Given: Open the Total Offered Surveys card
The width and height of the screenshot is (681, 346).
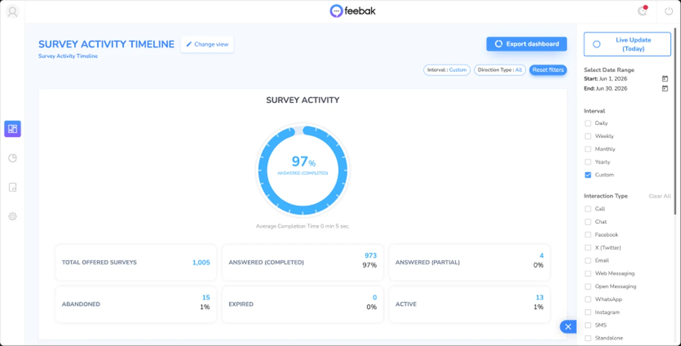Looking at the screenshot, I should pyautogui.click(x=136, y=262).
